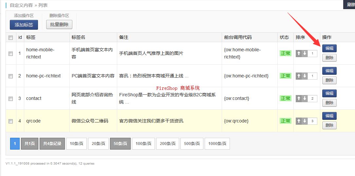This screenshot has width=355, height=176.
Task: Move contact row up with arrow
Action: point(299,99)
